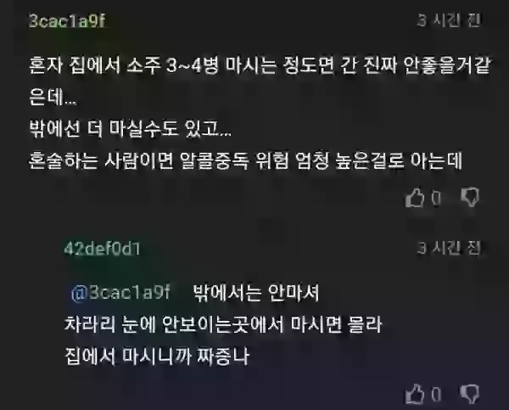
Task: Click thumbs-up on 42def0d1's reply
Action: tap(415, 394)
